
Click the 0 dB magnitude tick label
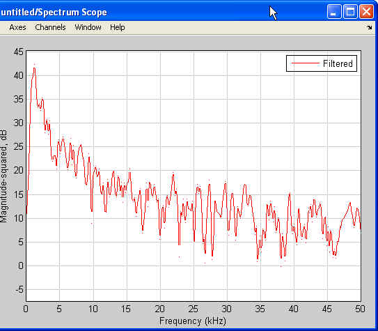(21, 265)
